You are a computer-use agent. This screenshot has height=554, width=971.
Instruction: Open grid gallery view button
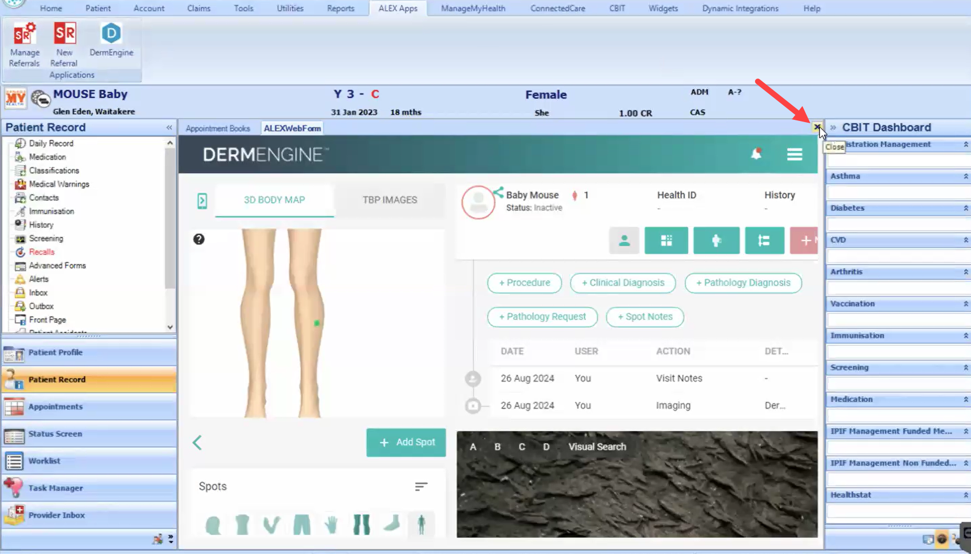click(x=666, y=241)
